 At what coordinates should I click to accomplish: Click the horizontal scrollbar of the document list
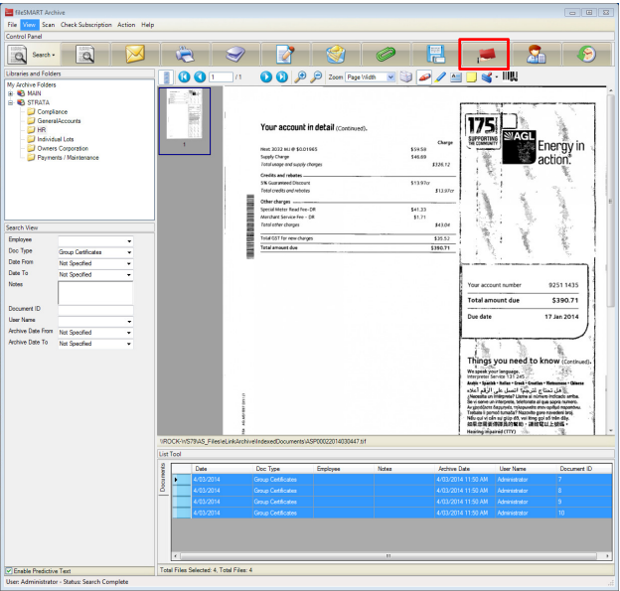[388, 556]
